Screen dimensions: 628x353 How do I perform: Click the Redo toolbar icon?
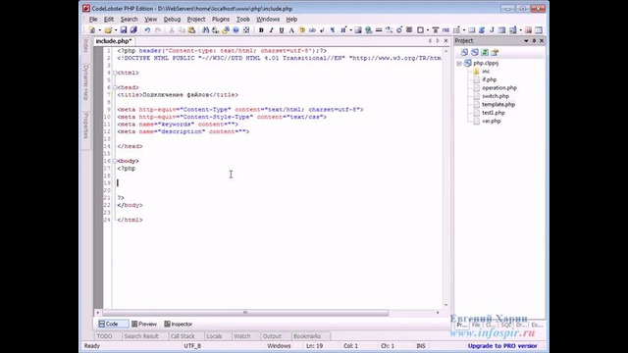pyautogui.click(x=158, y=30)
